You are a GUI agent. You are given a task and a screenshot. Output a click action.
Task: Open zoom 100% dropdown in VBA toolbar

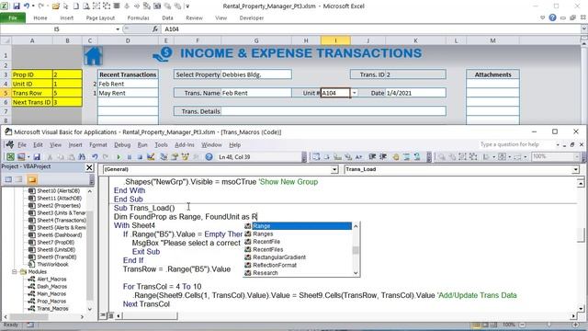577,157
